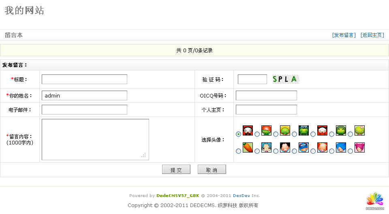Click the SPLA captcha image to refresh
The image size is (389, 214).
[x=285, y=79]
